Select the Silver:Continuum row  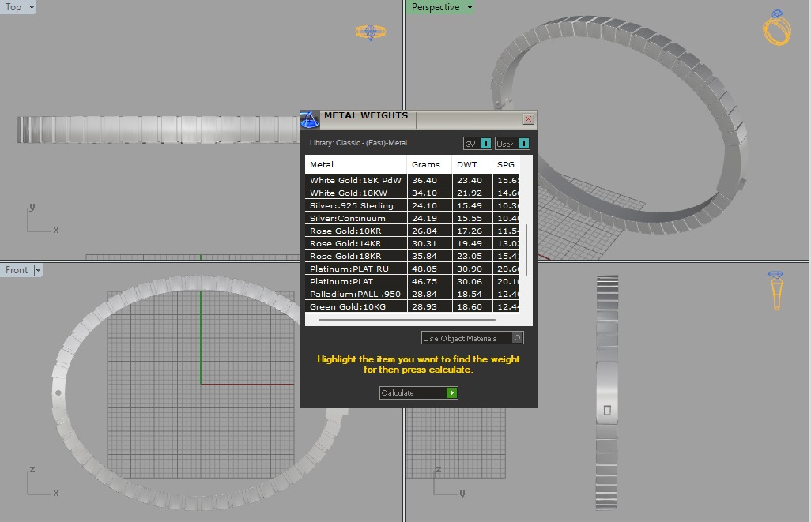point(413,218)
